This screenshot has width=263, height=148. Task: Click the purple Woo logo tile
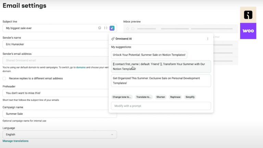click(248, 31)
